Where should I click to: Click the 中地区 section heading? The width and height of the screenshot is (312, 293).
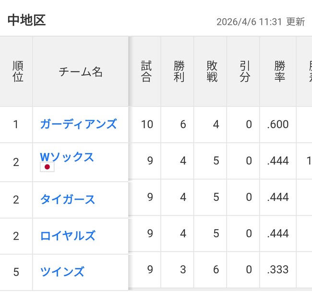[x=26, y=20]
